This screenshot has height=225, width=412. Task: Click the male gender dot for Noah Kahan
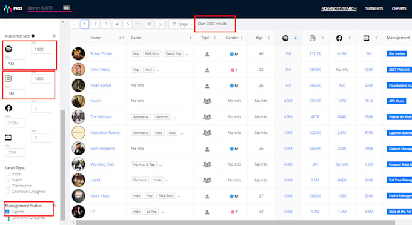pyautogui.click(x=231, y=86)
